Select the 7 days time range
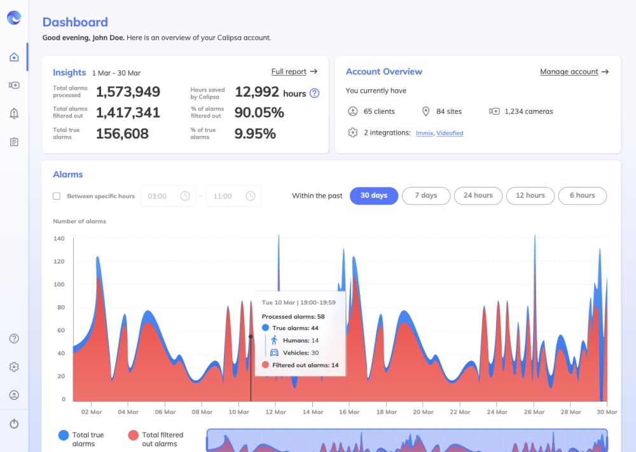 426,196
